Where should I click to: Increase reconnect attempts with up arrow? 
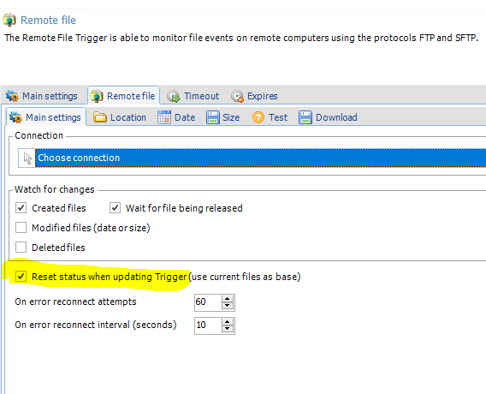pyautogui.click(x=228, y=299)
